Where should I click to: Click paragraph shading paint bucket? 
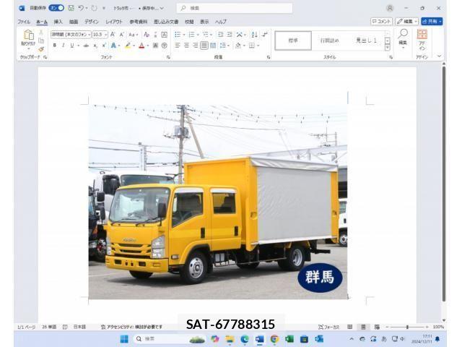point(238,46)
